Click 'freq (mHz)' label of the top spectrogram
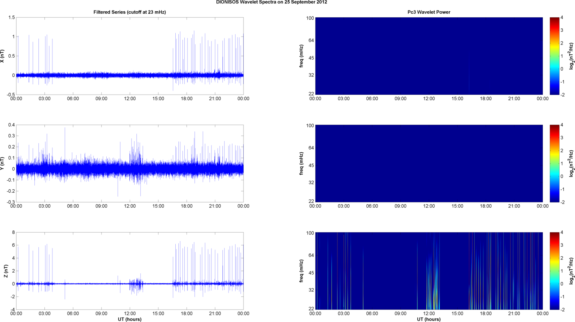This screenshot has height=322, width=575. coord(302,56)
